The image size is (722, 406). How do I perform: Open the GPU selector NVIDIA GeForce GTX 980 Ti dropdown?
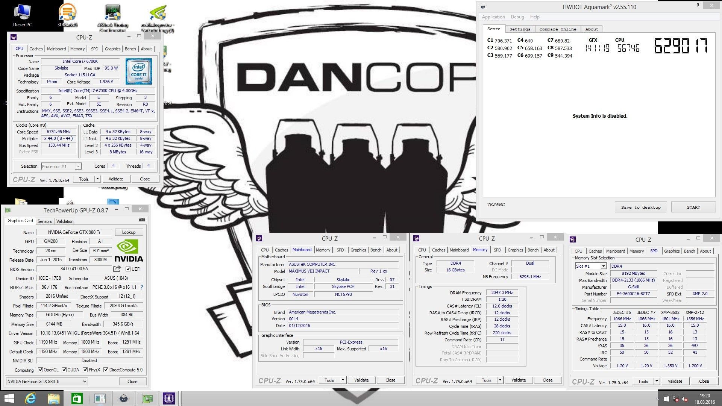pos(47,381)
